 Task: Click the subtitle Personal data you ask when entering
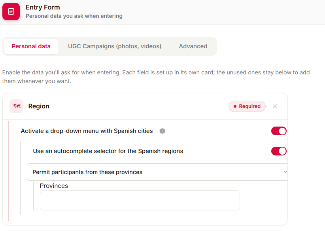coord(74,16)
